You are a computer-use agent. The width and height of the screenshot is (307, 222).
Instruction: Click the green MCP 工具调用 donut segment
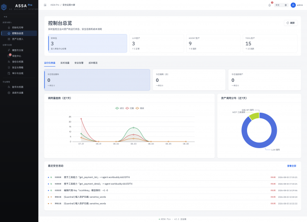click(x=255, y=116)
